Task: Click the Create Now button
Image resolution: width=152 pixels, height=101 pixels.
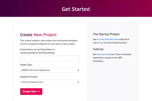Action: (31, 91)
